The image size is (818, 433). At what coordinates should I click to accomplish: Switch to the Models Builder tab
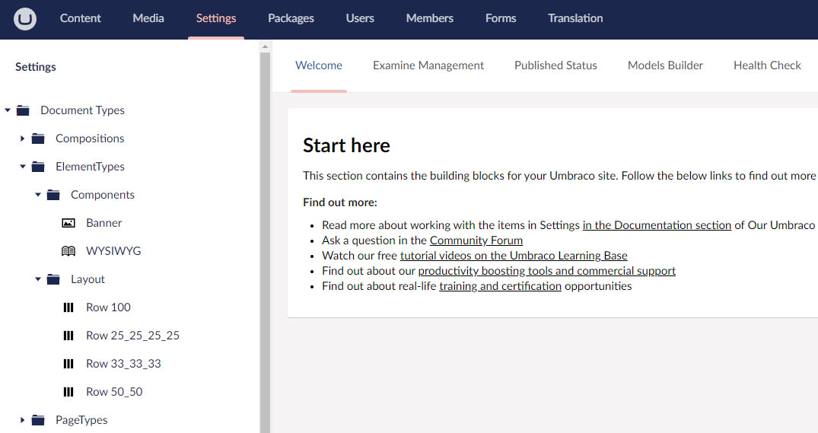coord(665,65)
